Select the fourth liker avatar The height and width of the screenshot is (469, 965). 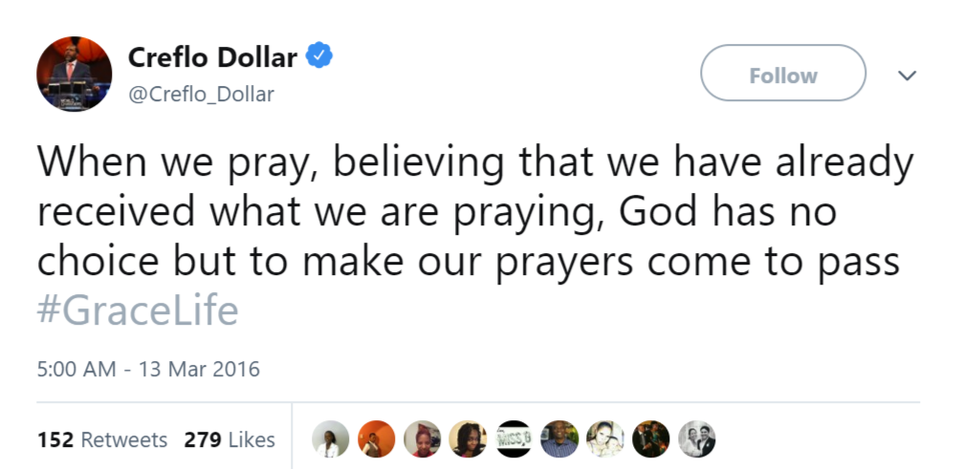pyautogui.click(x=468, y=439)
